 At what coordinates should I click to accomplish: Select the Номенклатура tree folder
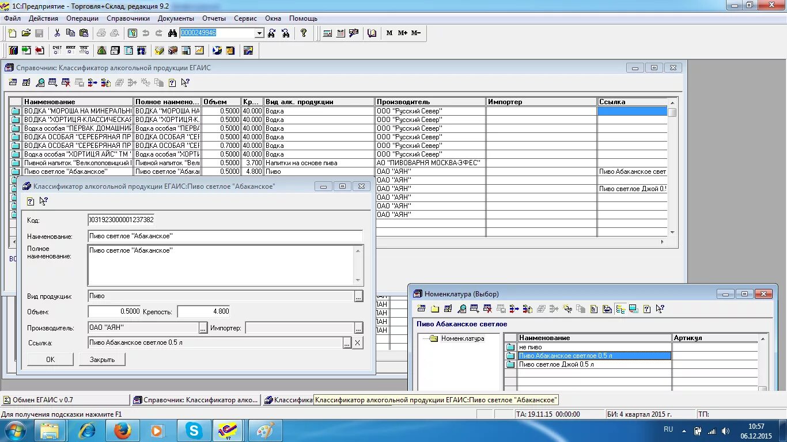pos(457,338)
